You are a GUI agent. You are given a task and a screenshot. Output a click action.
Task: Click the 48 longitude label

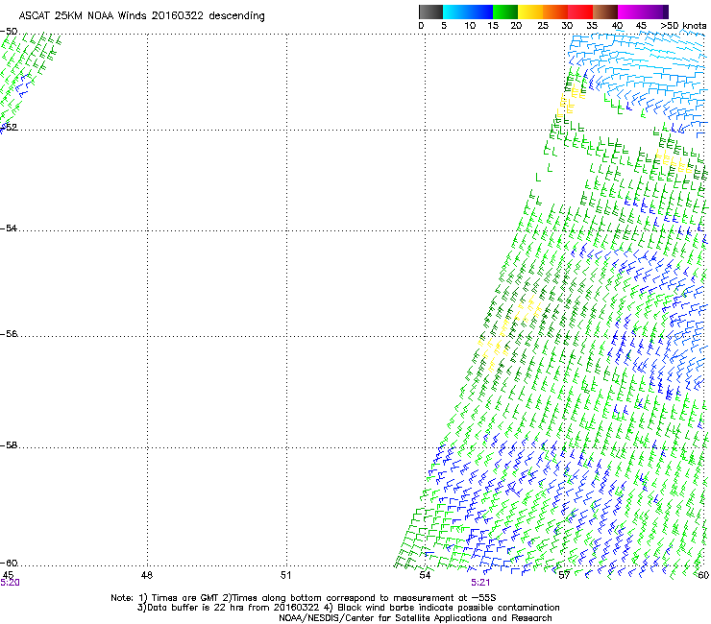click(x=146, y=575)
